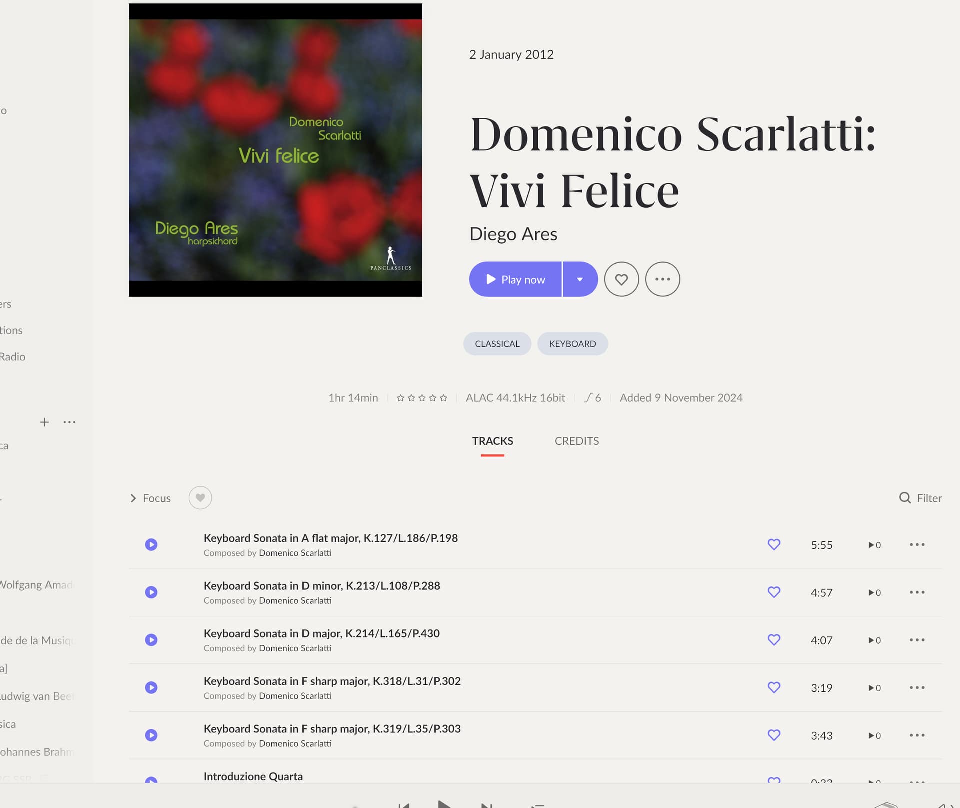Open the Wolfgang Amadeus sidebar playlist
960x808 pixels.
coord(37,585)
